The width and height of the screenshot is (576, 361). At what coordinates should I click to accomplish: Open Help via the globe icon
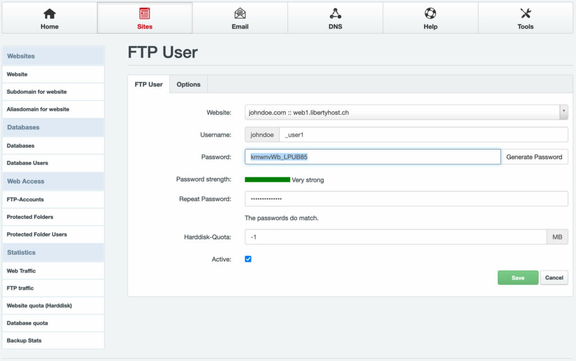click(430, 17)
